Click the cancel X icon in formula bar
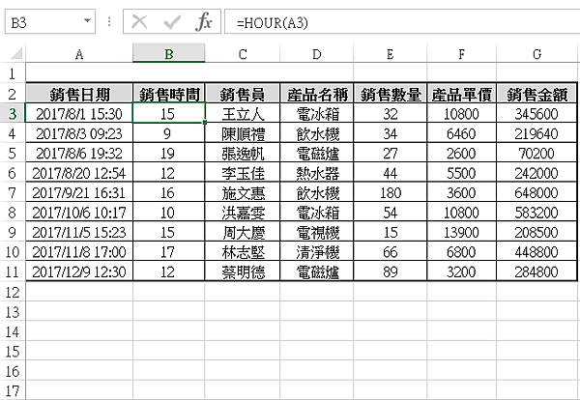 tap(140, 22)
